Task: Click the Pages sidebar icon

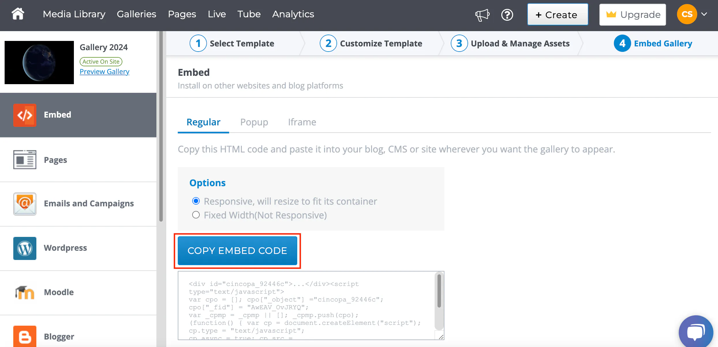Action: (25, 159)
